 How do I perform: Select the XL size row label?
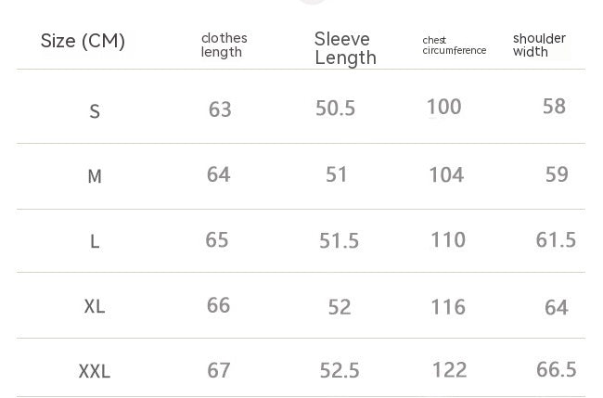coord(95,306)
